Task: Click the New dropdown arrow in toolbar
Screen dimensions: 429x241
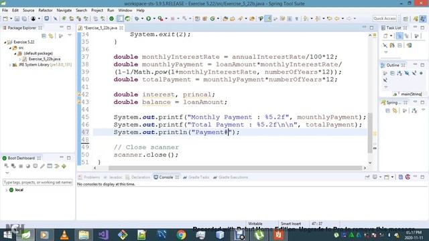Action: tap(11, 19)
